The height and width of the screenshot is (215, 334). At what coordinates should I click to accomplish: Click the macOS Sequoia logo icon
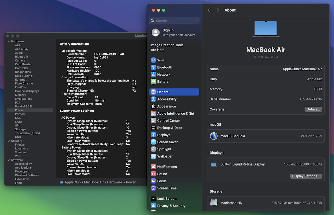coord(214,136)
